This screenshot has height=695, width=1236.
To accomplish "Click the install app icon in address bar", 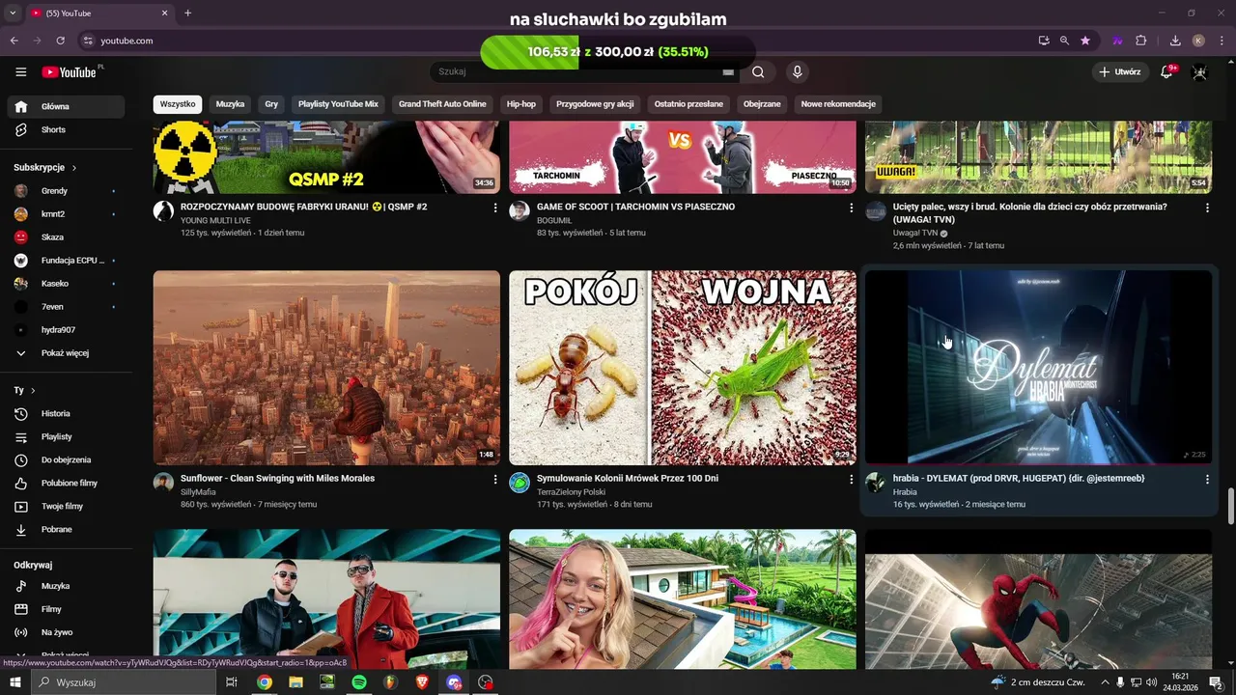I will (x=1044, y=41).
